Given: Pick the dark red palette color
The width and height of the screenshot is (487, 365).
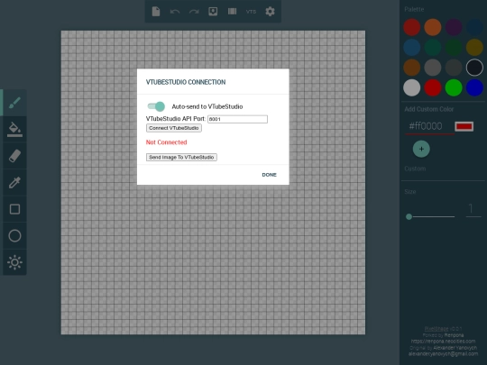Looking at the screenshot, I should pyautogui.click(x=412, y=27).
